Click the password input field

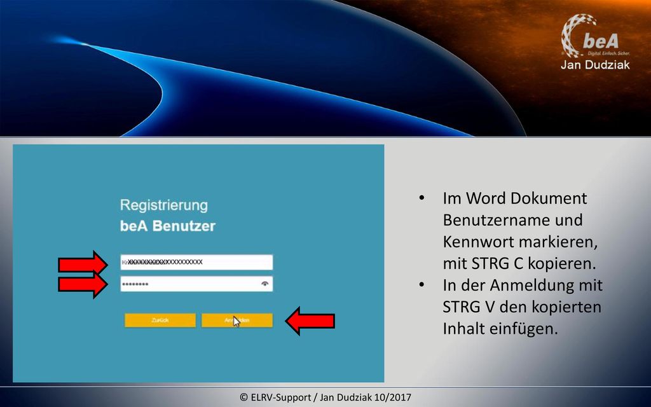(x=196, y=284)
